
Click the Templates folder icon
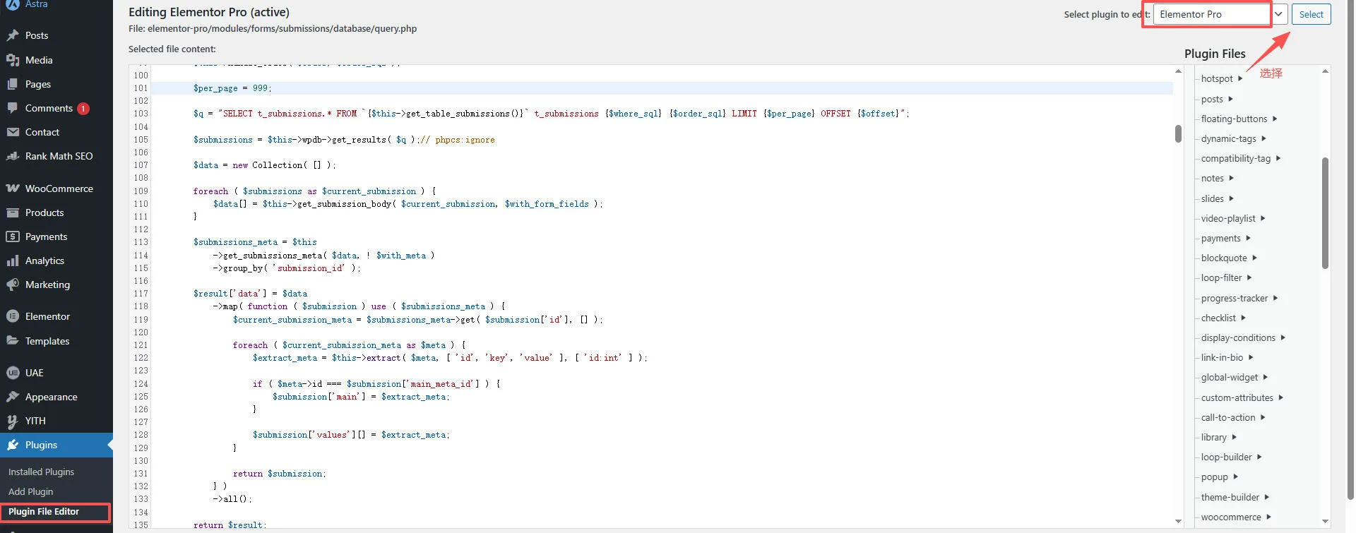coord(13,341)
